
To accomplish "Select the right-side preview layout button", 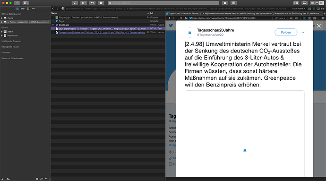I will coord(322,3).
